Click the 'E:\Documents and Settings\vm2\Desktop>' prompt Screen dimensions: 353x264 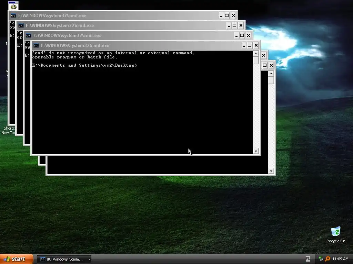84,65
